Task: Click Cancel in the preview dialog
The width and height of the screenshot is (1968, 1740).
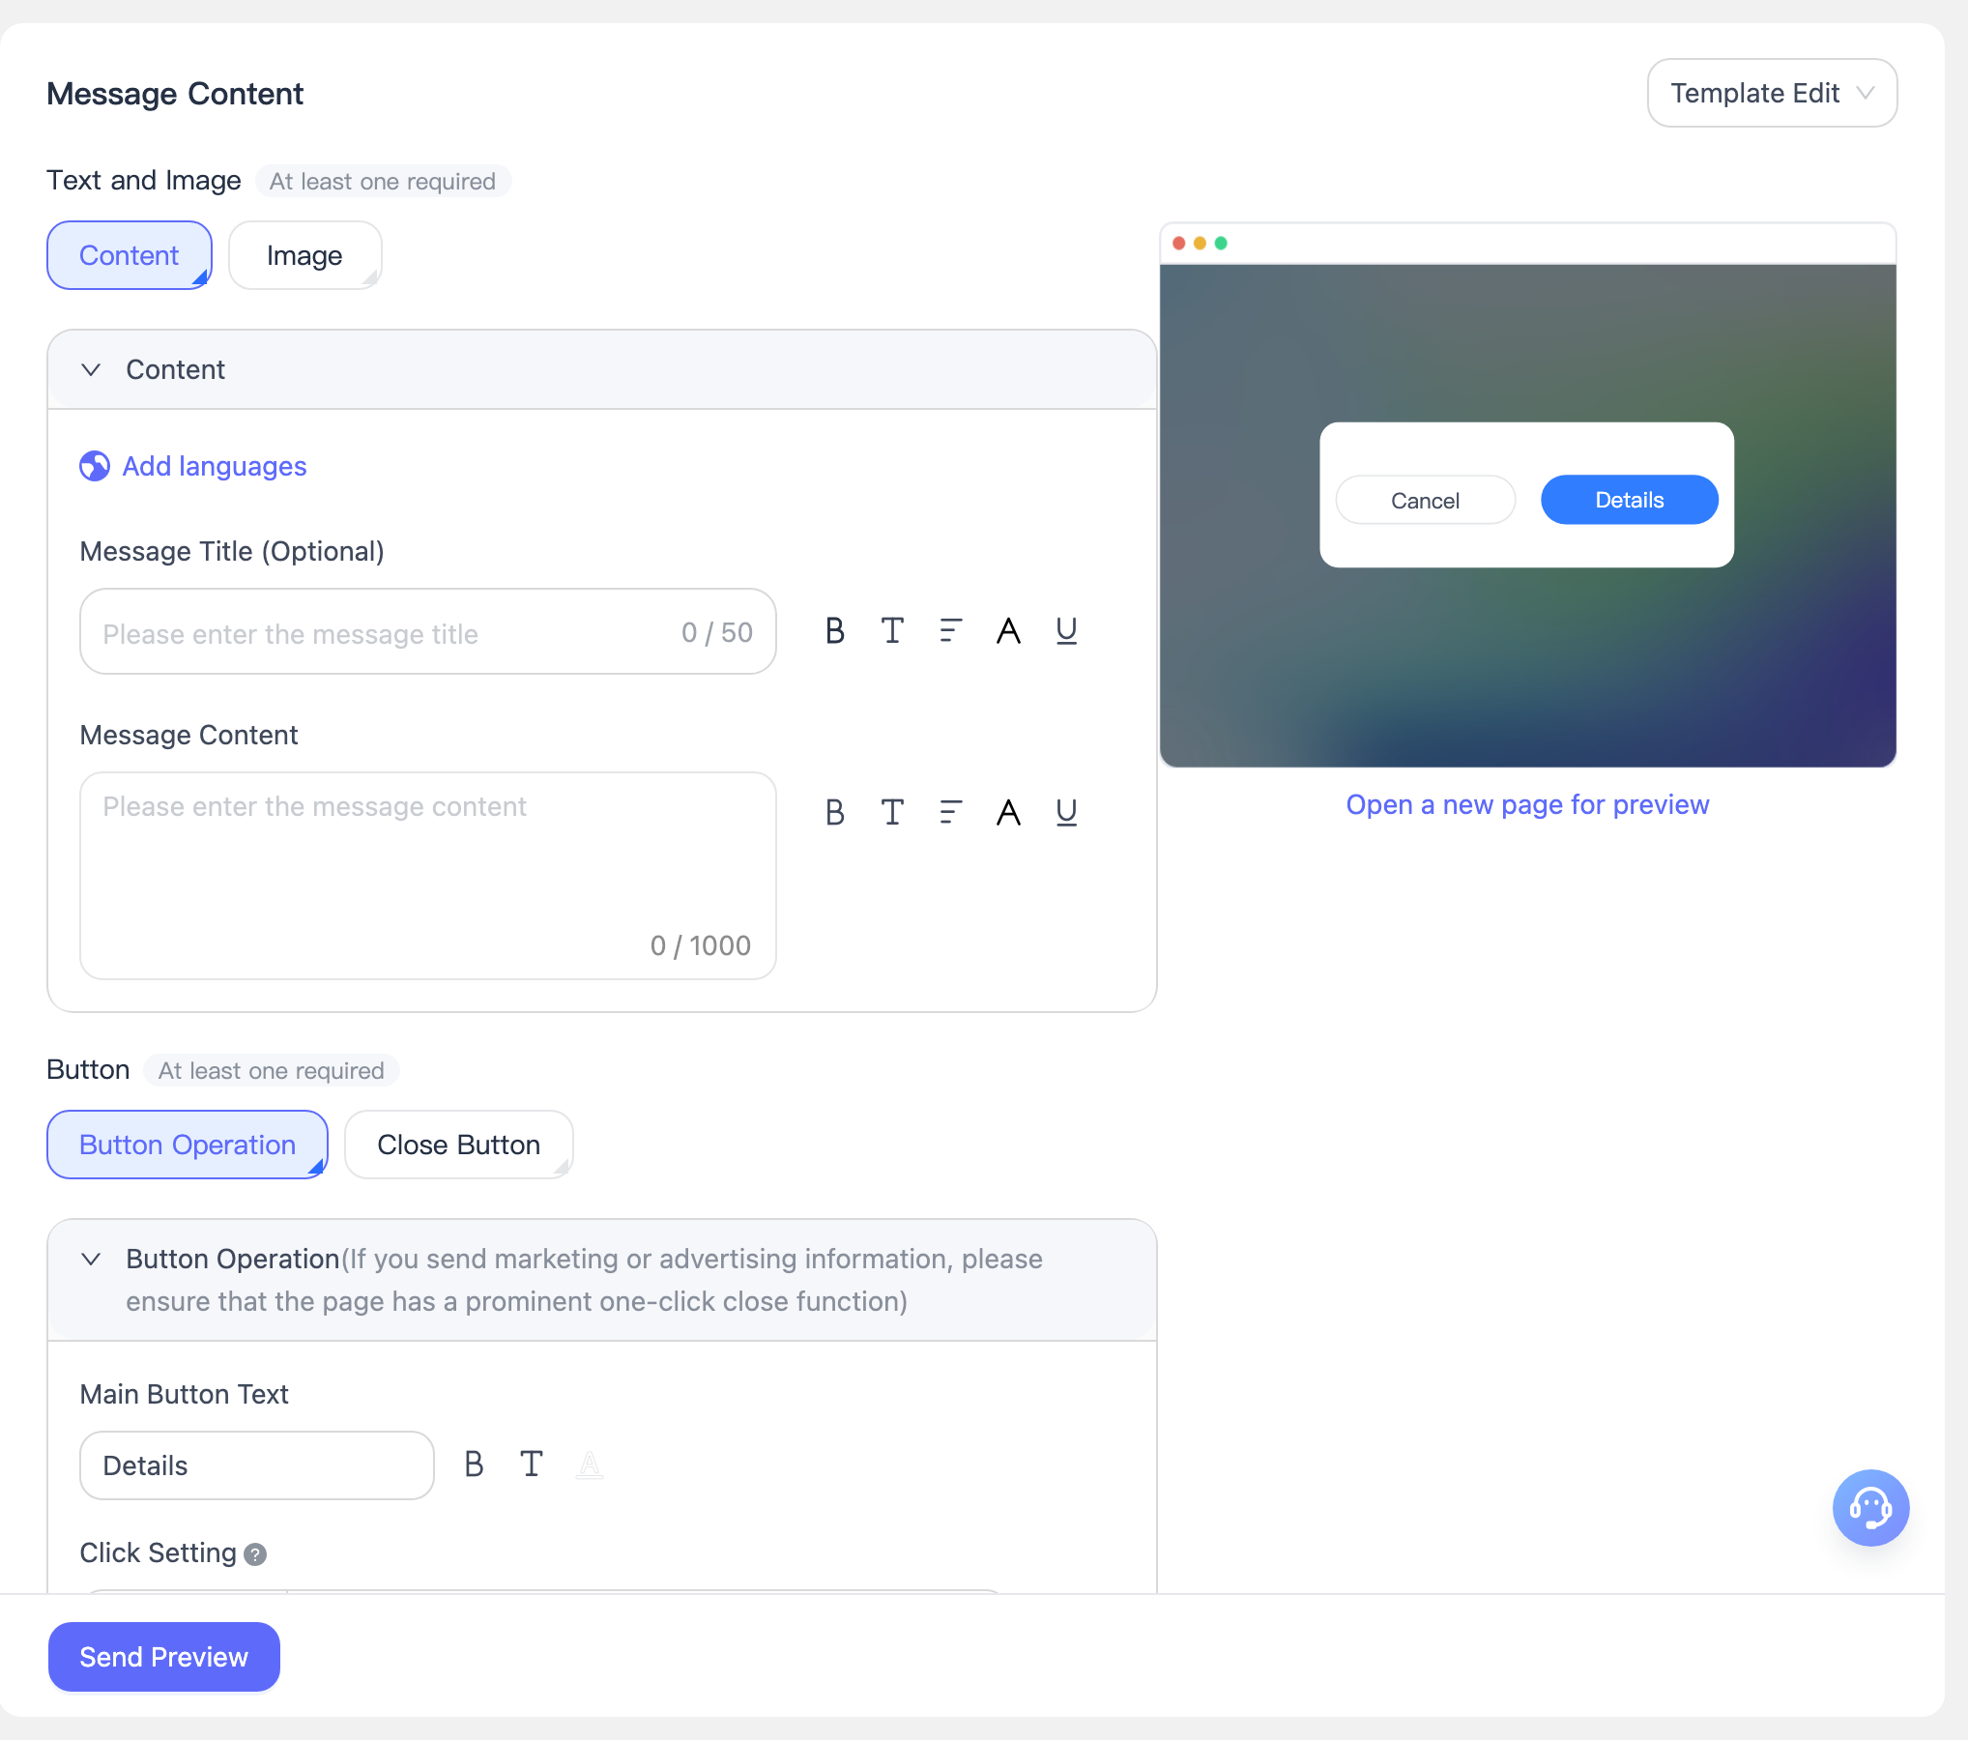Action: (1425, 500)
